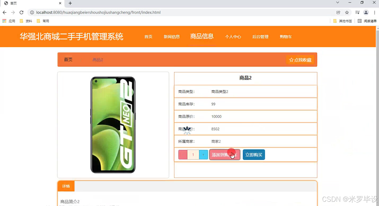This screenshot has height=206, width=379.
Task: Click the quantity input field
Action: pyautogui.click(x=193, y=155)
